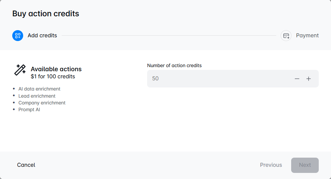Click the Number of action credits label
The width and height of the screenshot is (331, 179).
click(174, 65)
